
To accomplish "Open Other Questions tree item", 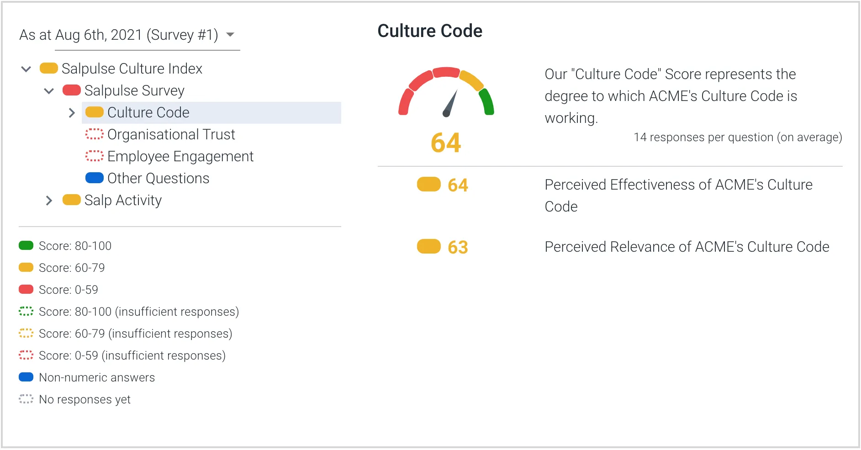I will (158, 178).
